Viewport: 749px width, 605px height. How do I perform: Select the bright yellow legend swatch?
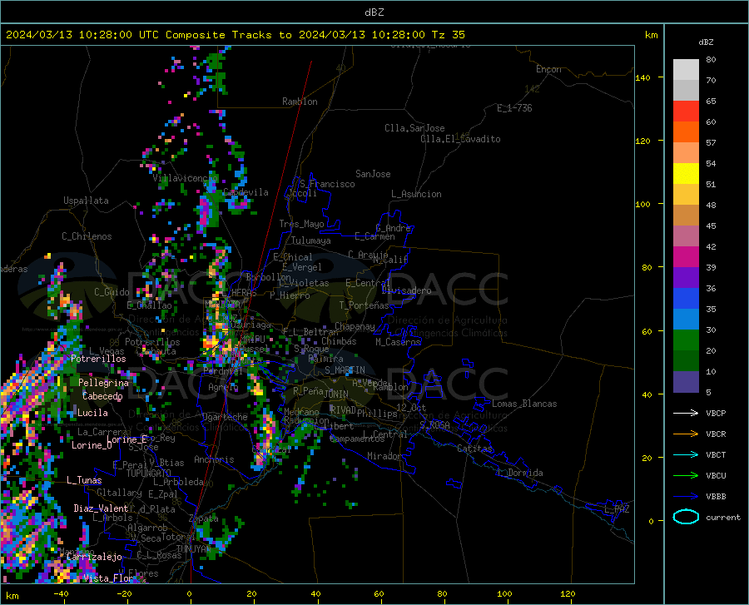[686, 174]
